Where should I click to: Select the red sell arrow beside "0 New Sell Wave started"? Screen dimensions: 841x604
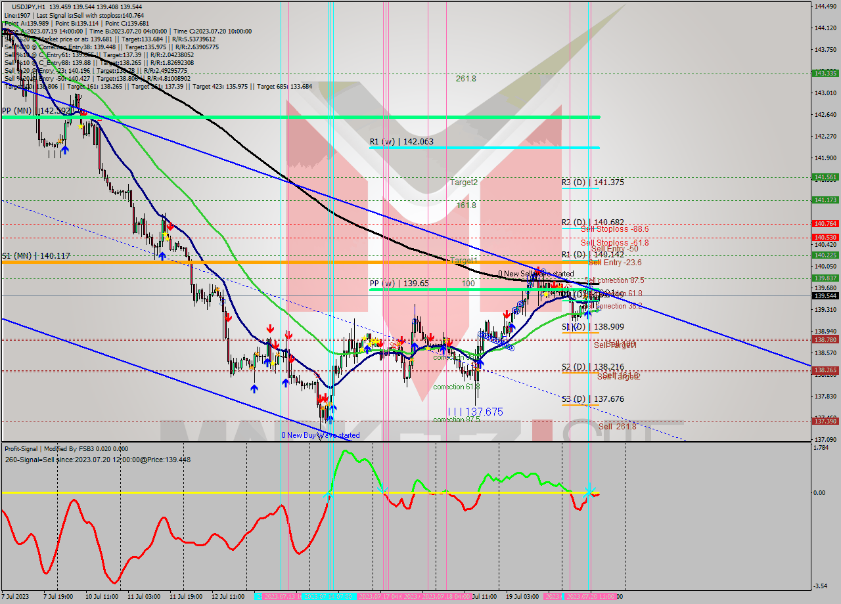[539, 270]
